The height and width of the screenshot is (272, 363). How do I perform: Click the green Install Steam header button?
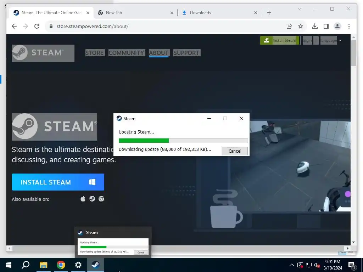(280, 40)
